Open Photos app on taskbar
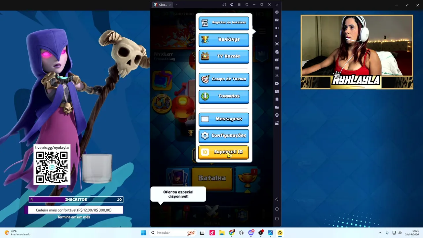Image resolution: width=423 pixels, height=238 pixels. tap(270, 233)
